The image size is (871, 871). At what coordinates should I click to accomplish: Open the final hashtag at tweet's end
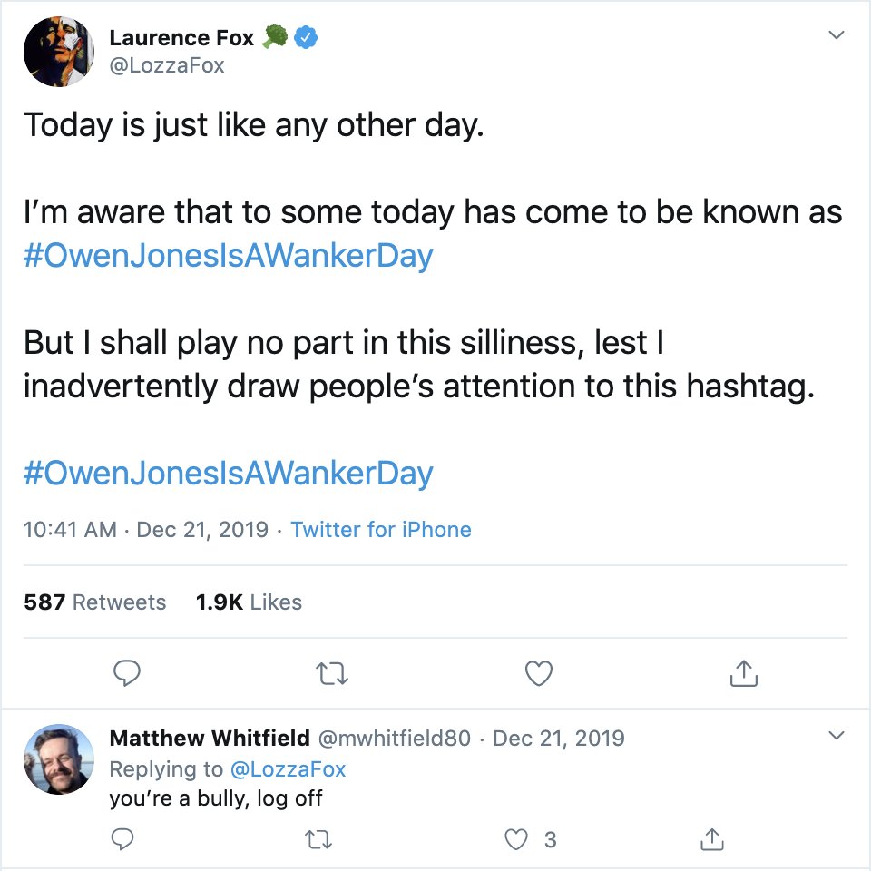click(229, 473)
